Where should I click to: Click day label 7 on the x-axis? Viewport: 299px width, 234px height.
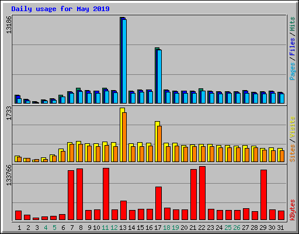pos(72,228)
